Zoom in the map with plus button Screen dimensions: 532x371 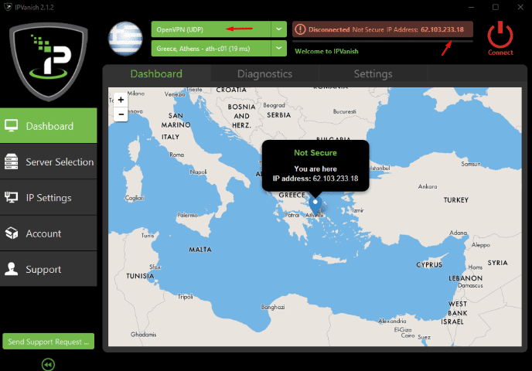coord(121,100)
